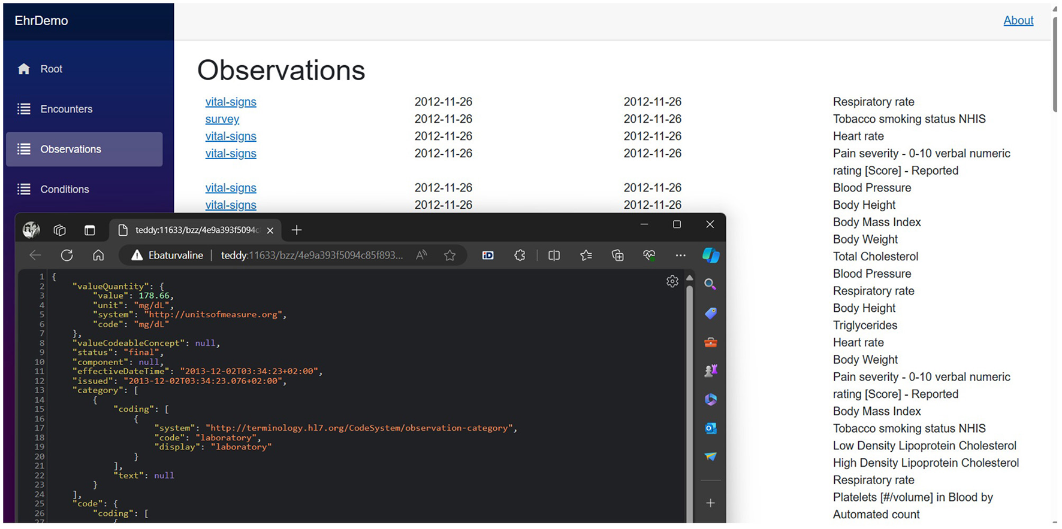Open the survey observation link
This screenshot has height=529, width=1062.
tap(222, 119)
